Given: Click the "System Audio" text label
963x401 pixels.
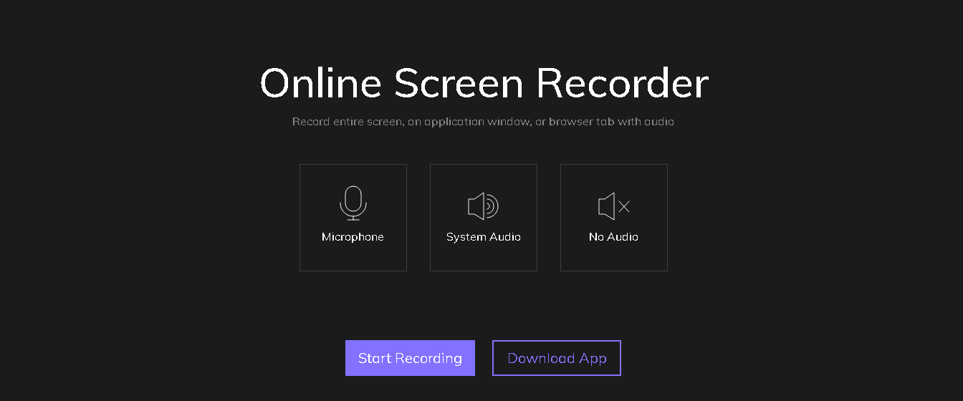Looking at the screenshot, I should tap(483, 237).
